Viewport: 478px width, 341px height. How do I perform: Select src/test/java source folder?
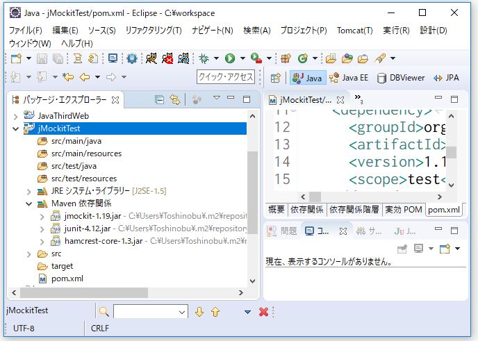(67, 166)
